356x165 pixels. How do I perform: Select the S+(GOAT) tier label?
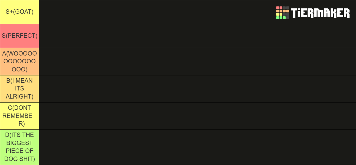pyautogui.click(x=20, y=12)
